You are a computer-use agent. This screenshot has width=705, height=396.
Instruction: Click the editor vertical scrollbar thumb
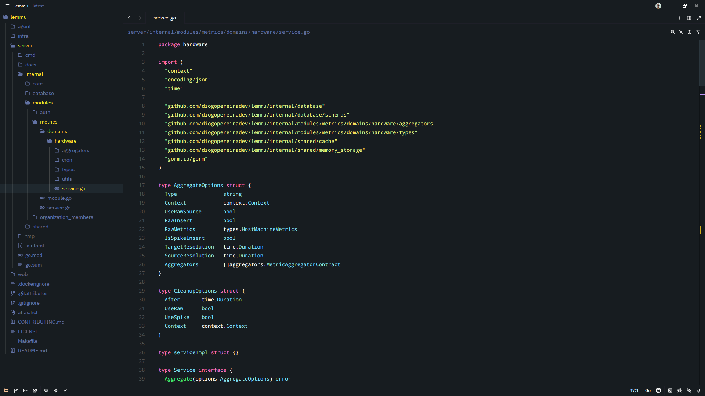pos(702,63)
